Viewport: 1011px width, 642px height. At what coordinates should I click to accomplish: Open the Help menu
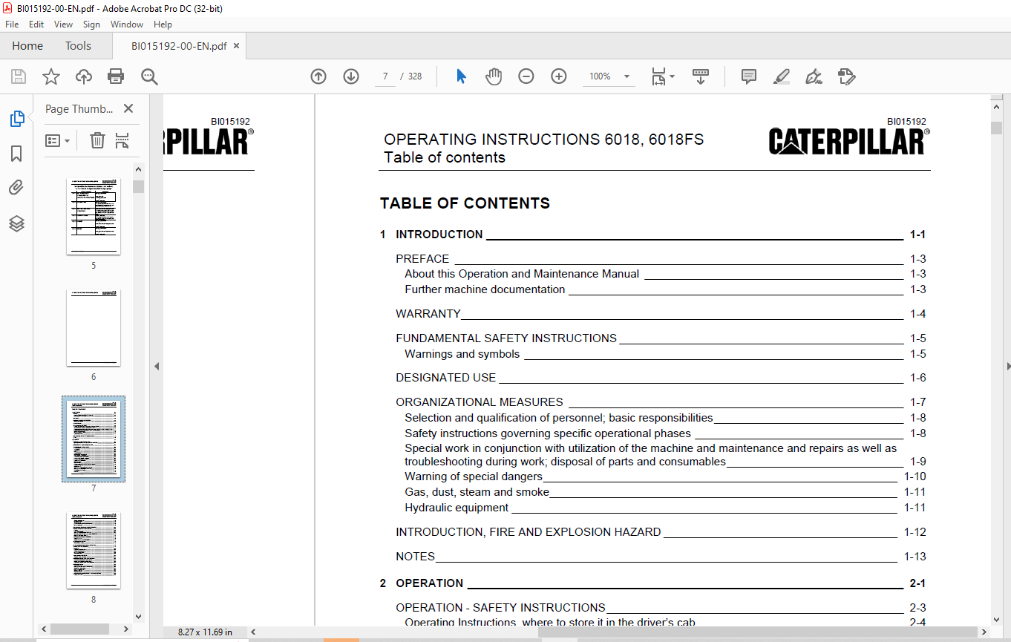pyautogui.click(x=163, y=24)
